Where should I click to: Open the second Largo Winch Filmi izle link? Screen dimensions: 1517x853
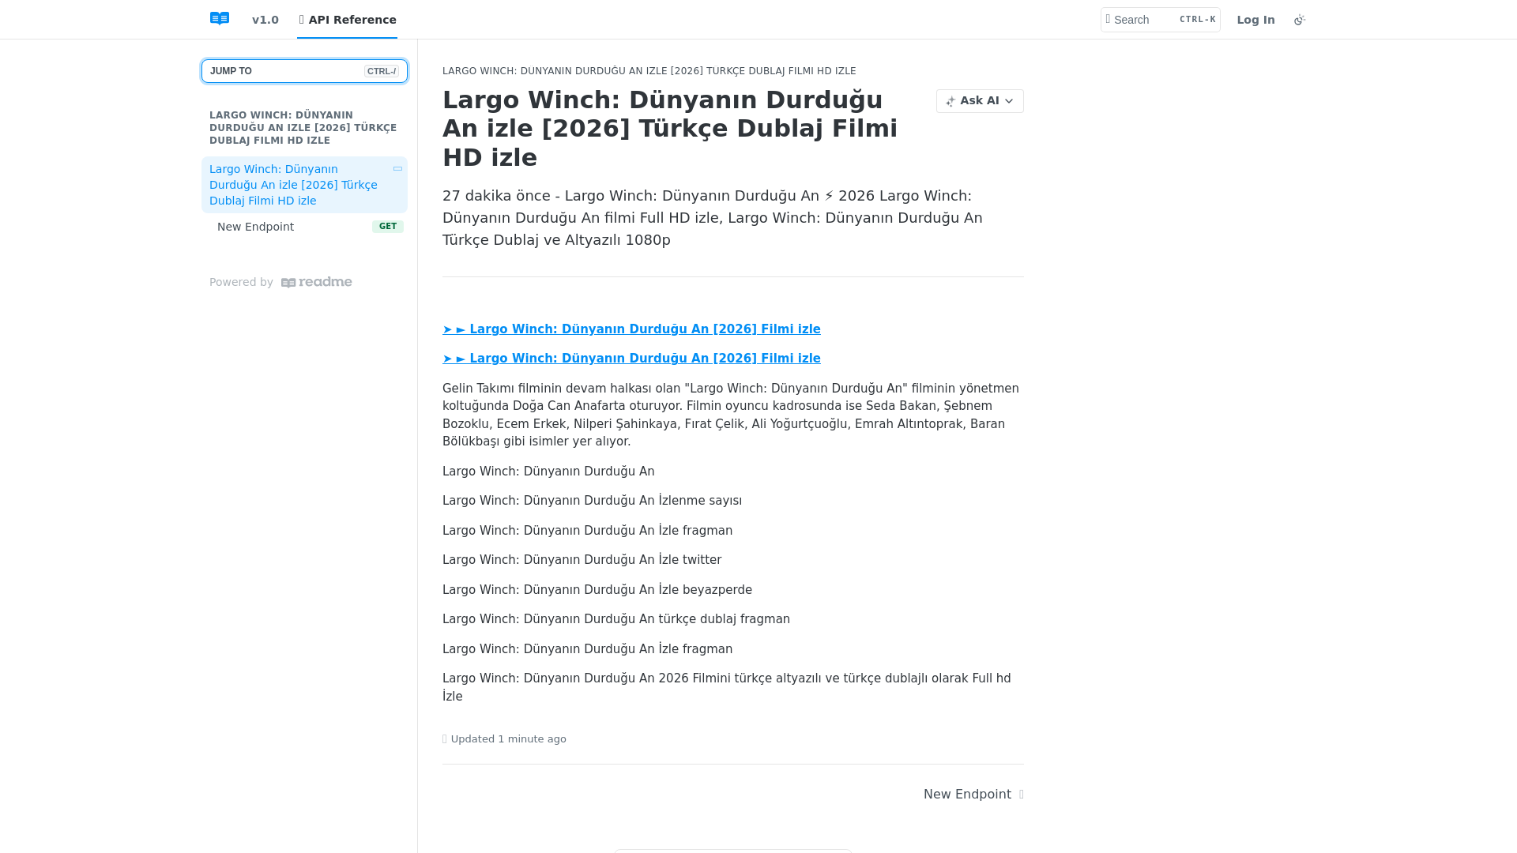click(631, 359)
